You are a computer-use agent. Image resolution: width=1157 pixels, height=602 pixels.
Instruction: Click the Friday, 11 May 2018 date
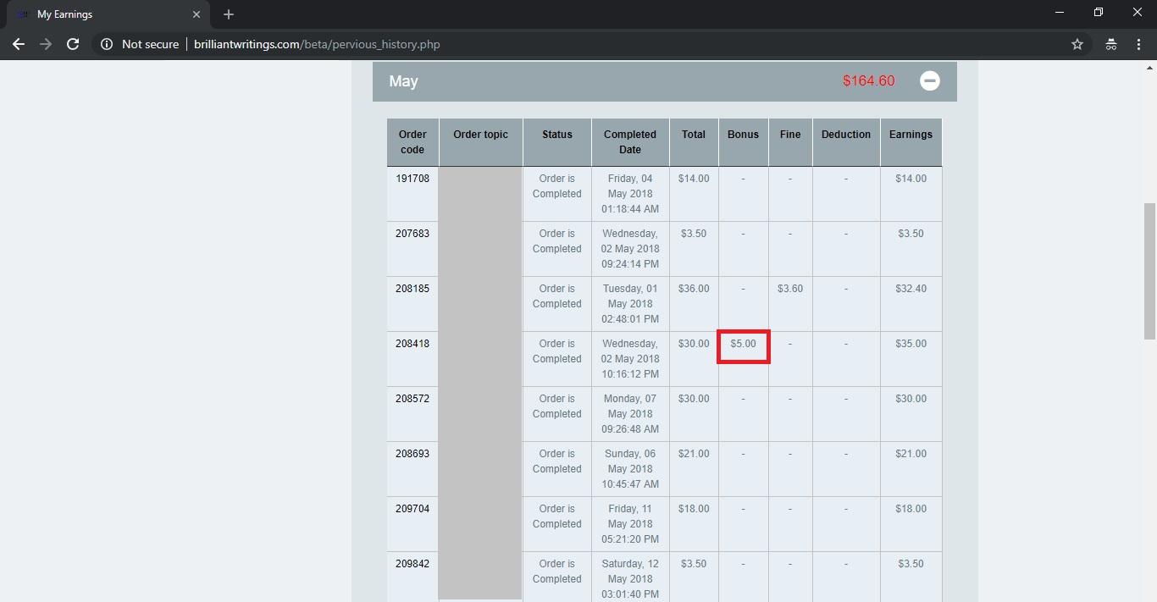pos(630,524)
